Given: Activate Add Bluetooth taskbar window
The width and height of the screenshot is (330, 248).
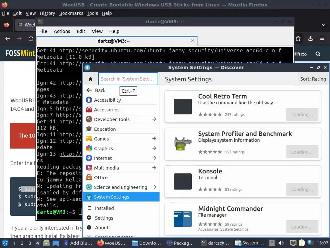Looking at the screenshot, I should (x=78, y=243).
